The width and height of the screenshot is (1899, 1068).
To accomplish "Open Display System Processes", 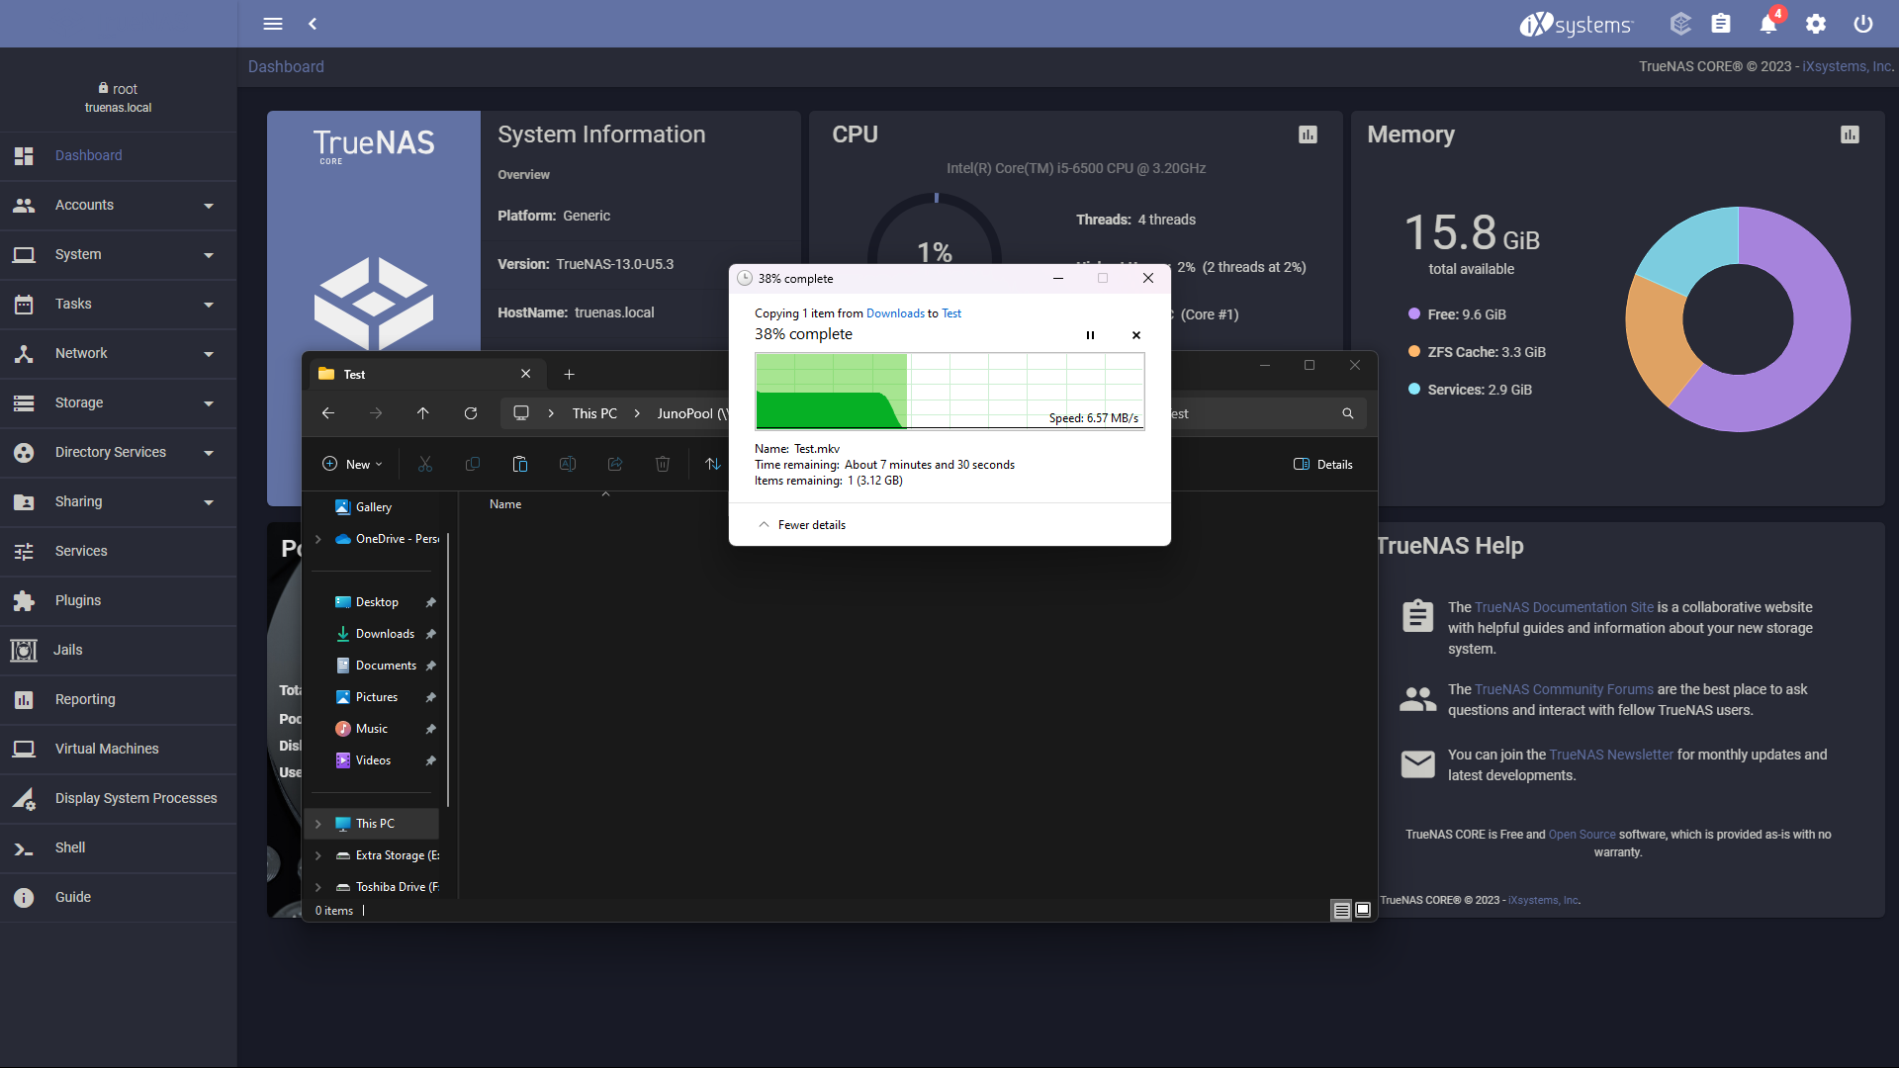I will pyautogui.click(x=119, y=798).
